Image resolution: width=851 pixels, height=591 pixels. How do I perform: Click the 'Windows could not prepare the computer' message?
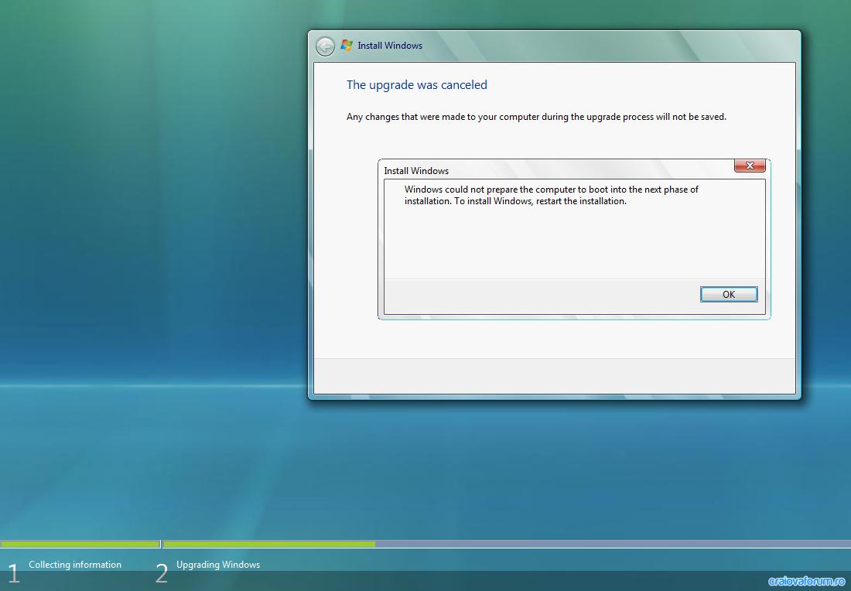pyautogui.click(x=551, y=195)
